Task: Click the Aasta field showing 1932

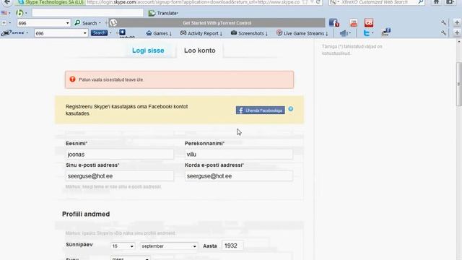Action: (x=232, y=246)
